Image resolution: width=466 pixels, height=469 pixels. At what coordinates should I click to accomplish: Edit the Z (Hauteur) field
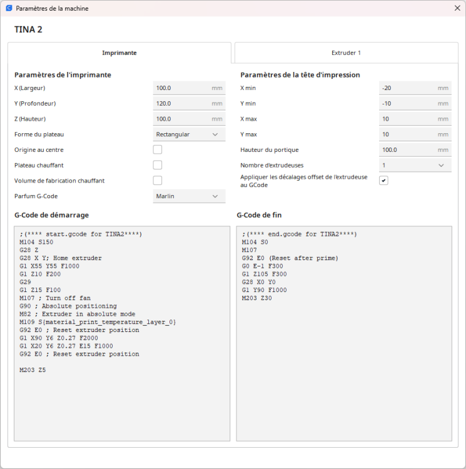(x=189, y=119)
